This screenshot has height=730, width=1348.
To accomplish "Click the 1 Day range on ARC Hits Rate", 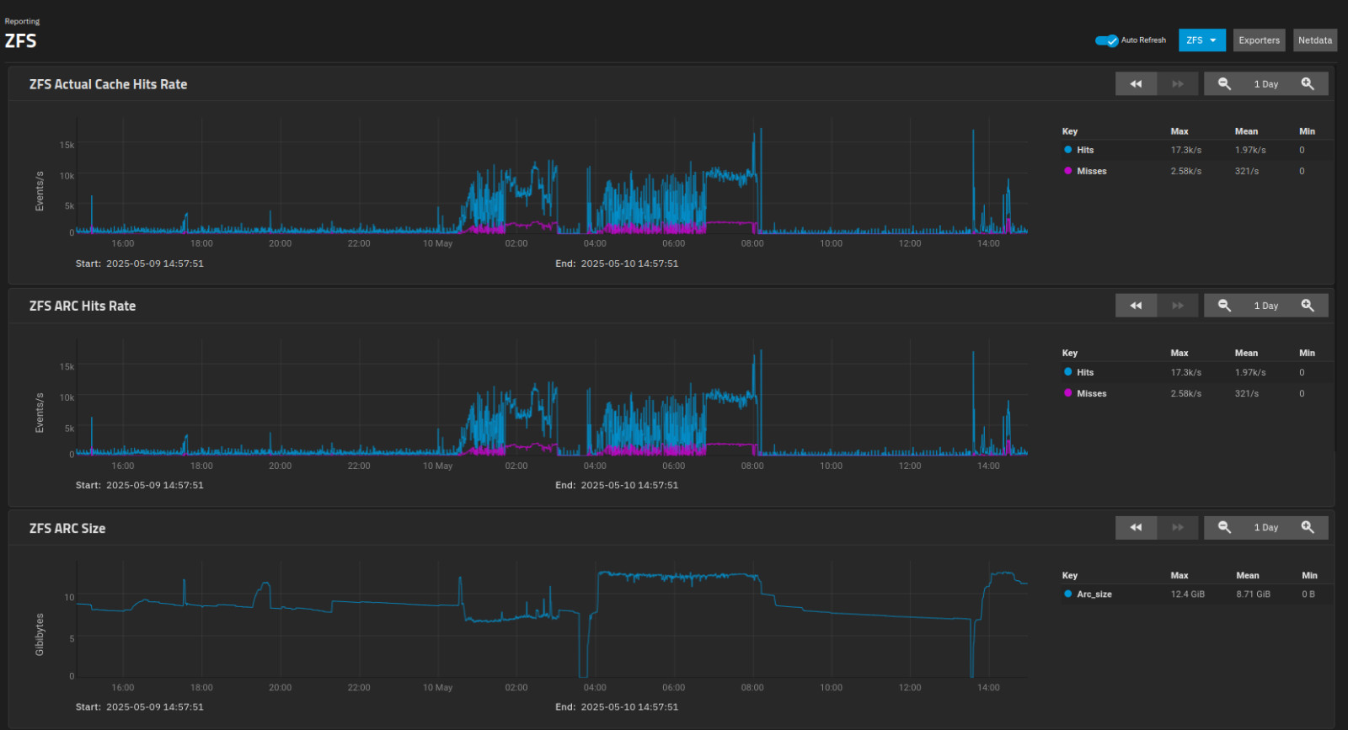I will [1265, 306].
